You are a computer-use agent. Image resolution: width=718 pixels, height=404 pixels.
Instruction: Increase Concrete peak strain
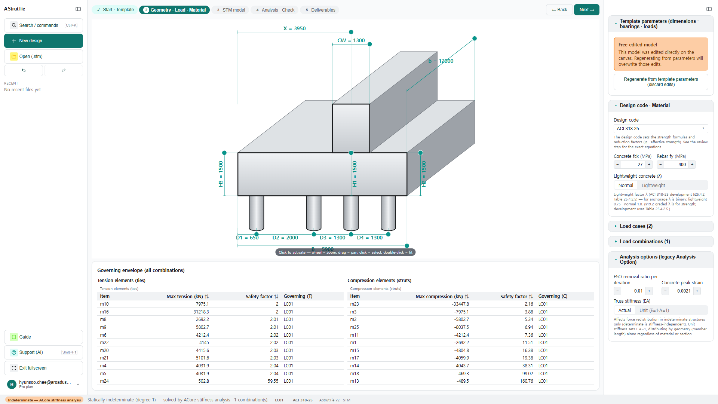pos(697,291)
